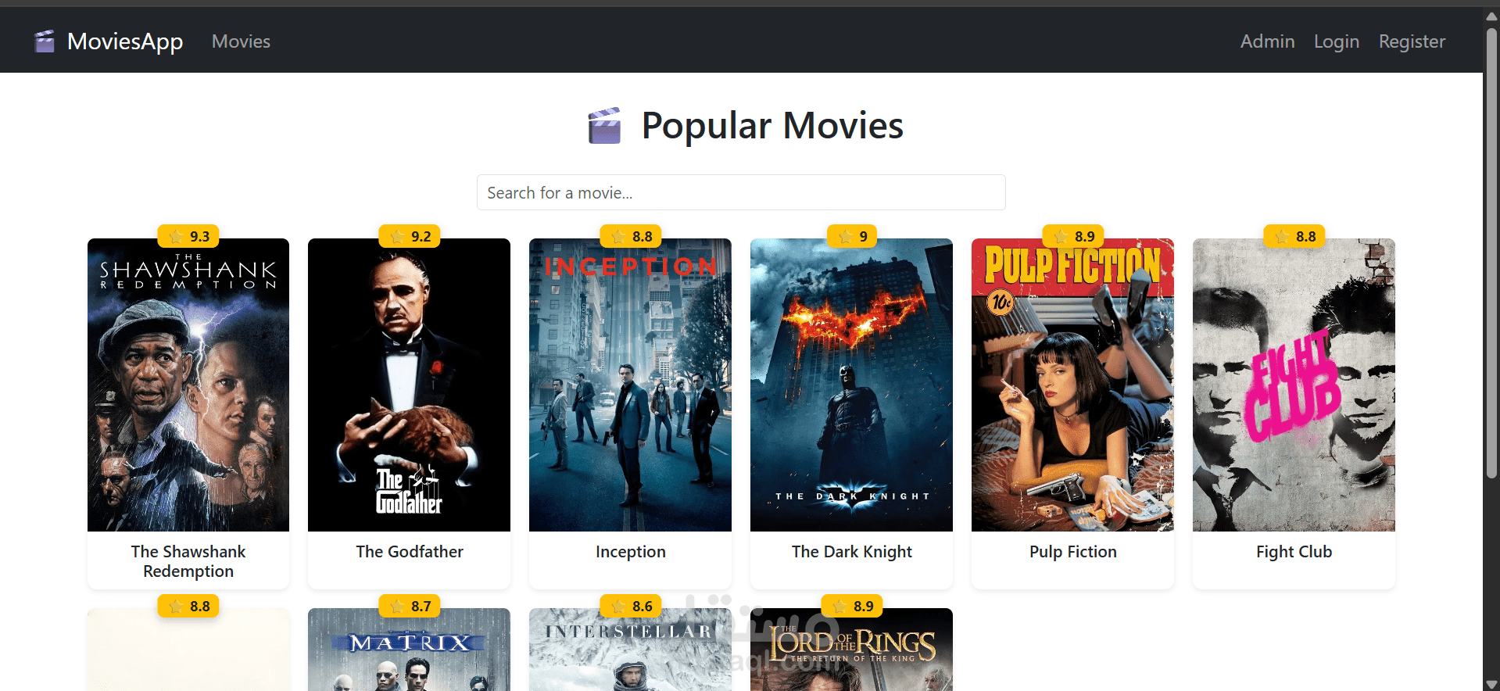
Task: Click the scrollbar's down arrow
Action: pyautogui.click(x=1491, y=684)
